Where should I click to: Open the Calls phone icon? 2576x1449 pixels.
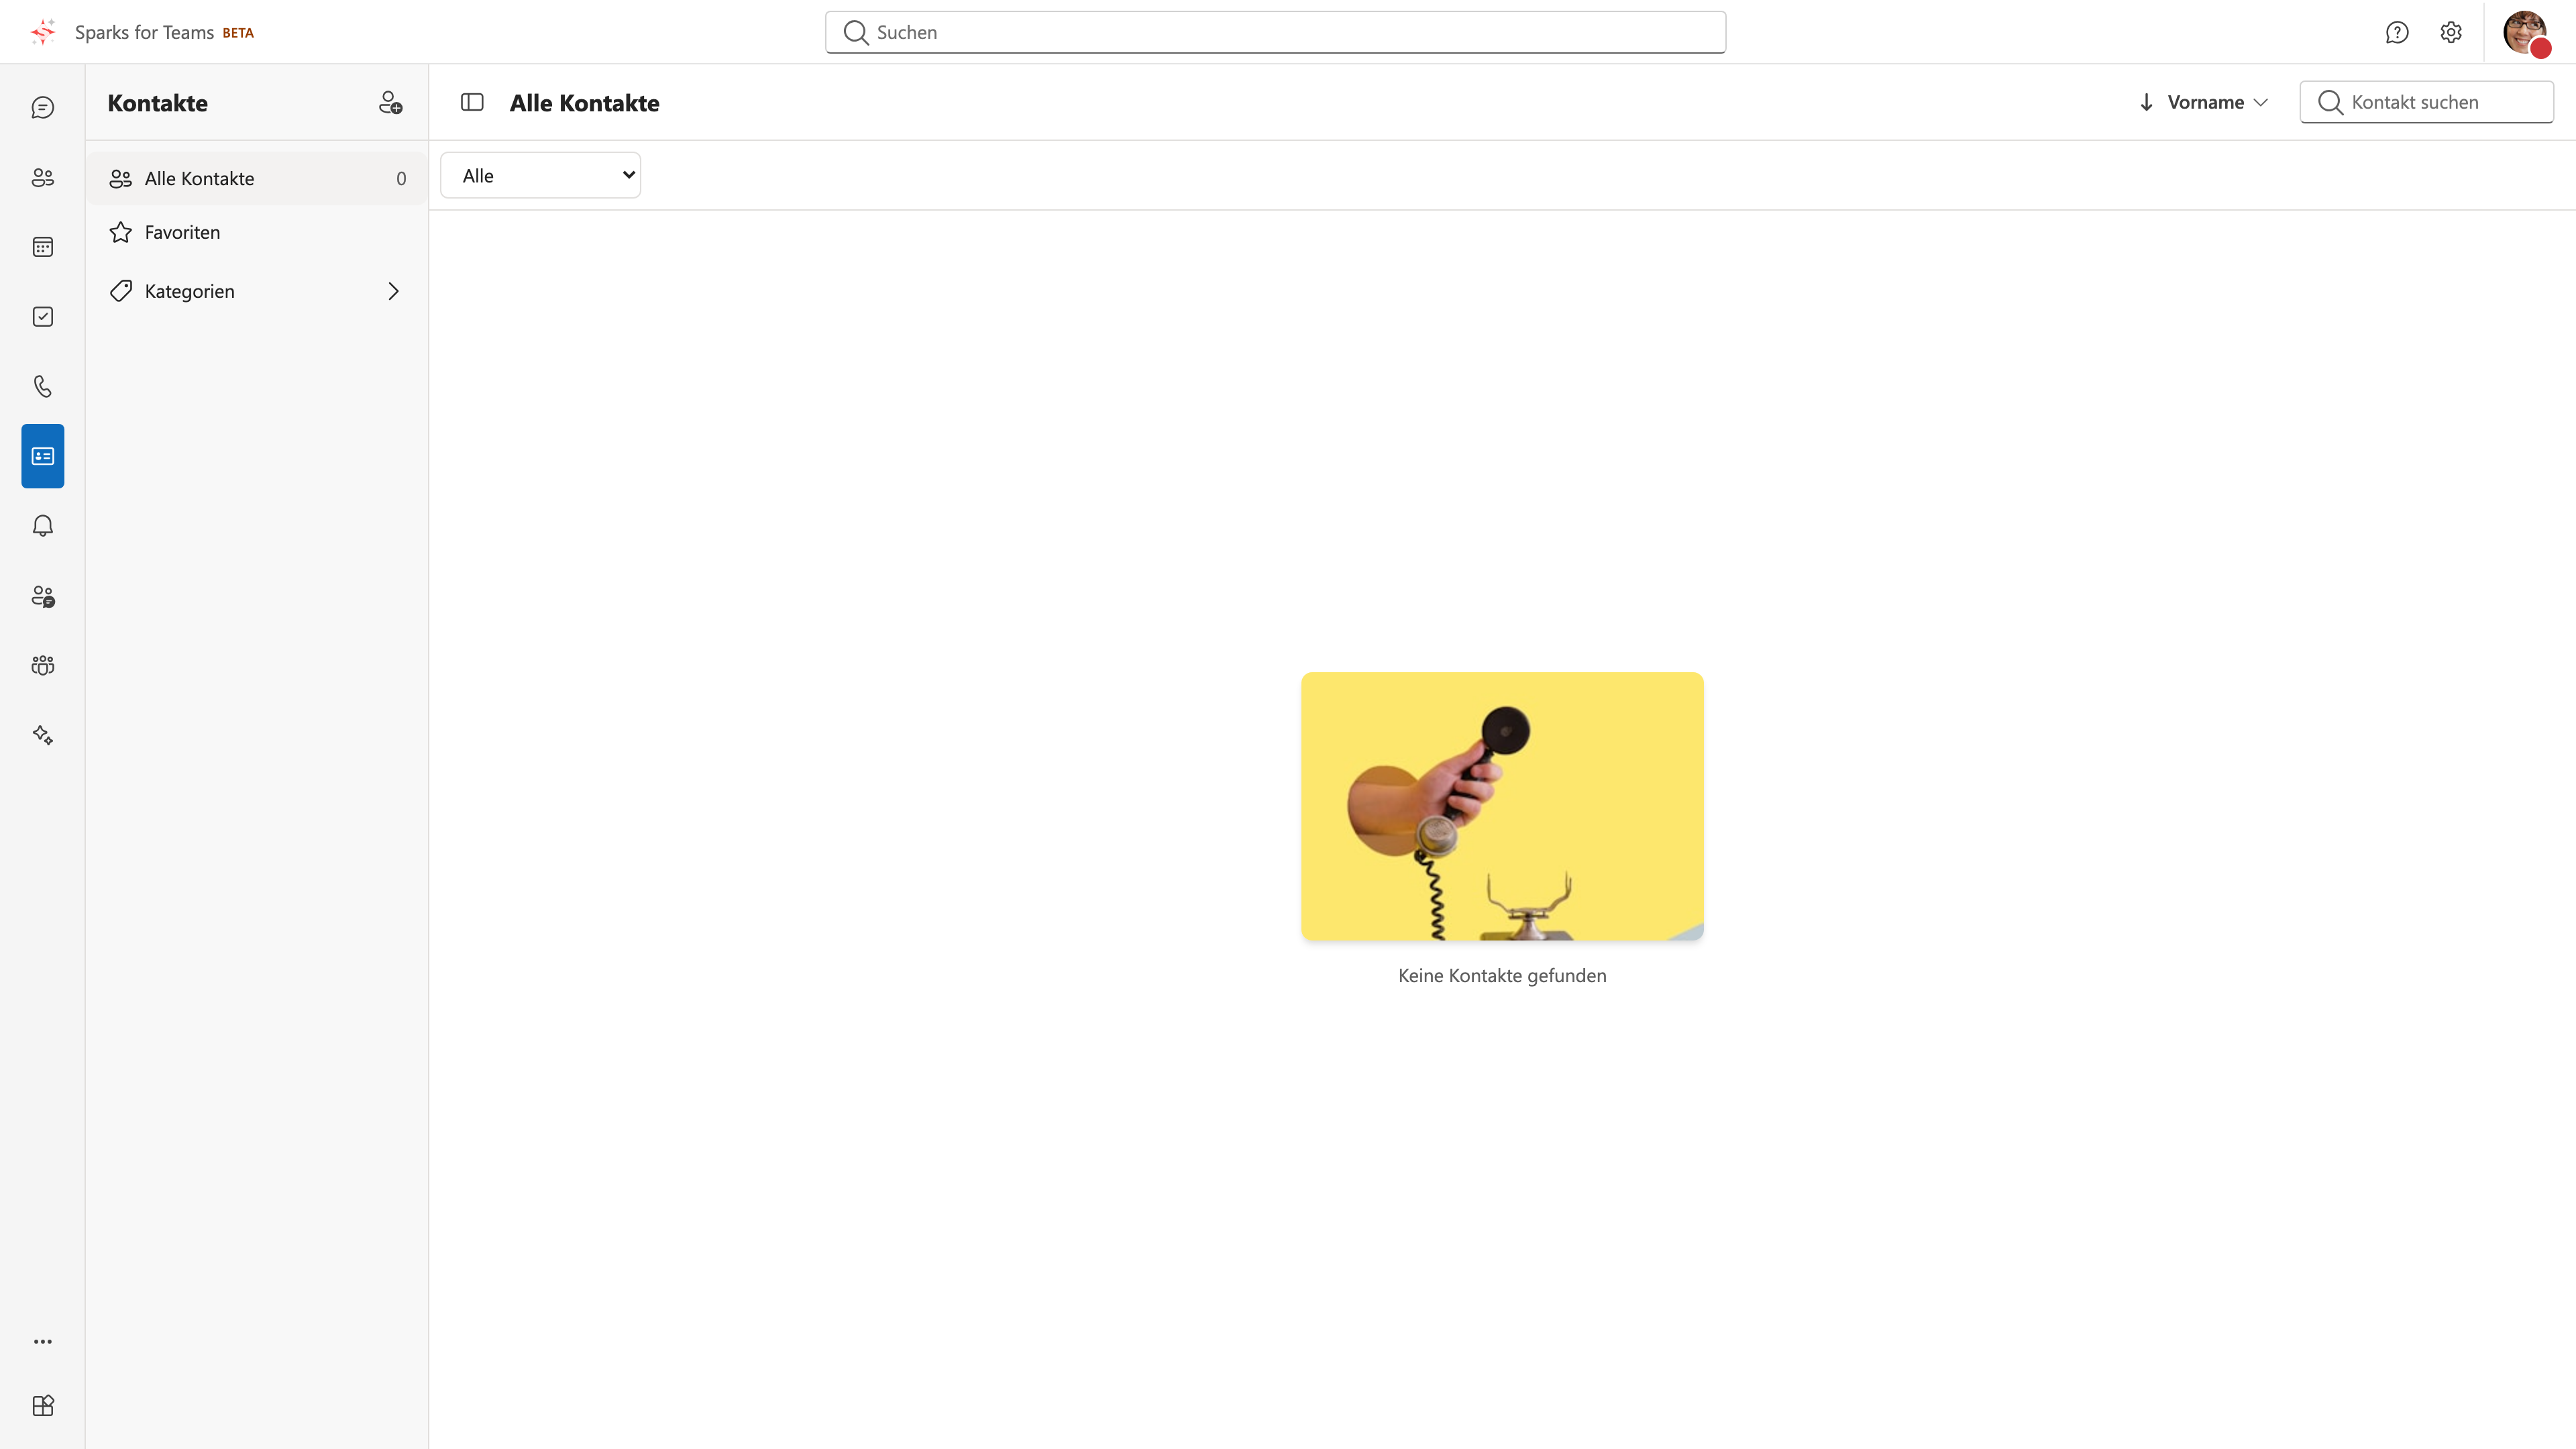42,386
